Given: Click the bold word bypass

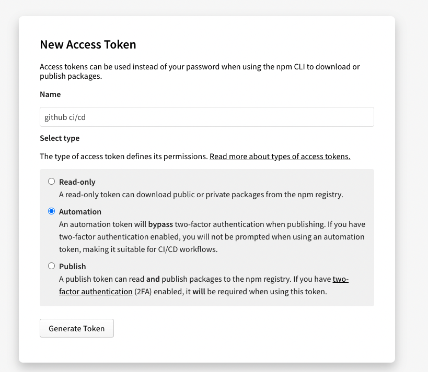Looking at the screenshot, I should [162, 224].
